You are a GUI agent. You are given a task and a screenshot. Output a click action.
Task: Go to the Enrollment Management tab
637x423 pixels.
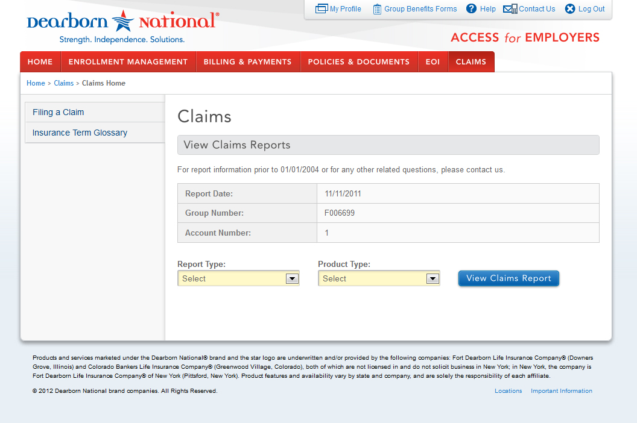click(128, 62)
